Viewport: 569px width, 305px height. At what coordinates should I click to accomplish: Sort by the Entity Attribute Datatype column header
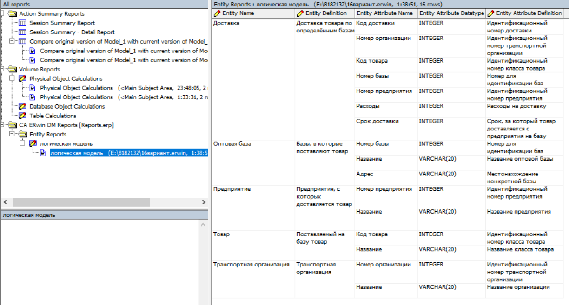[451, 13]
